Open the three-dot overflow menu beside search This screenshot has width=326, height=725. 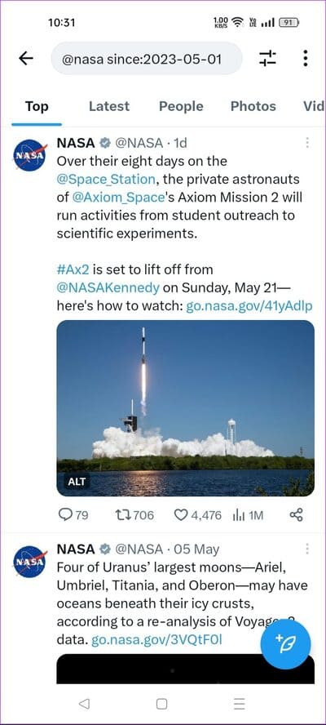pyautogui.click(x=306, y=58)
